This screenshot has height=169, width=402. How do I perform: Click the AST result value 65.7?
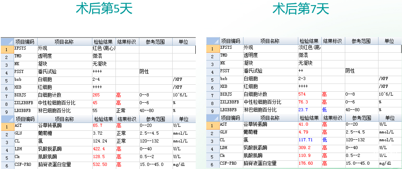click(97, 126)
